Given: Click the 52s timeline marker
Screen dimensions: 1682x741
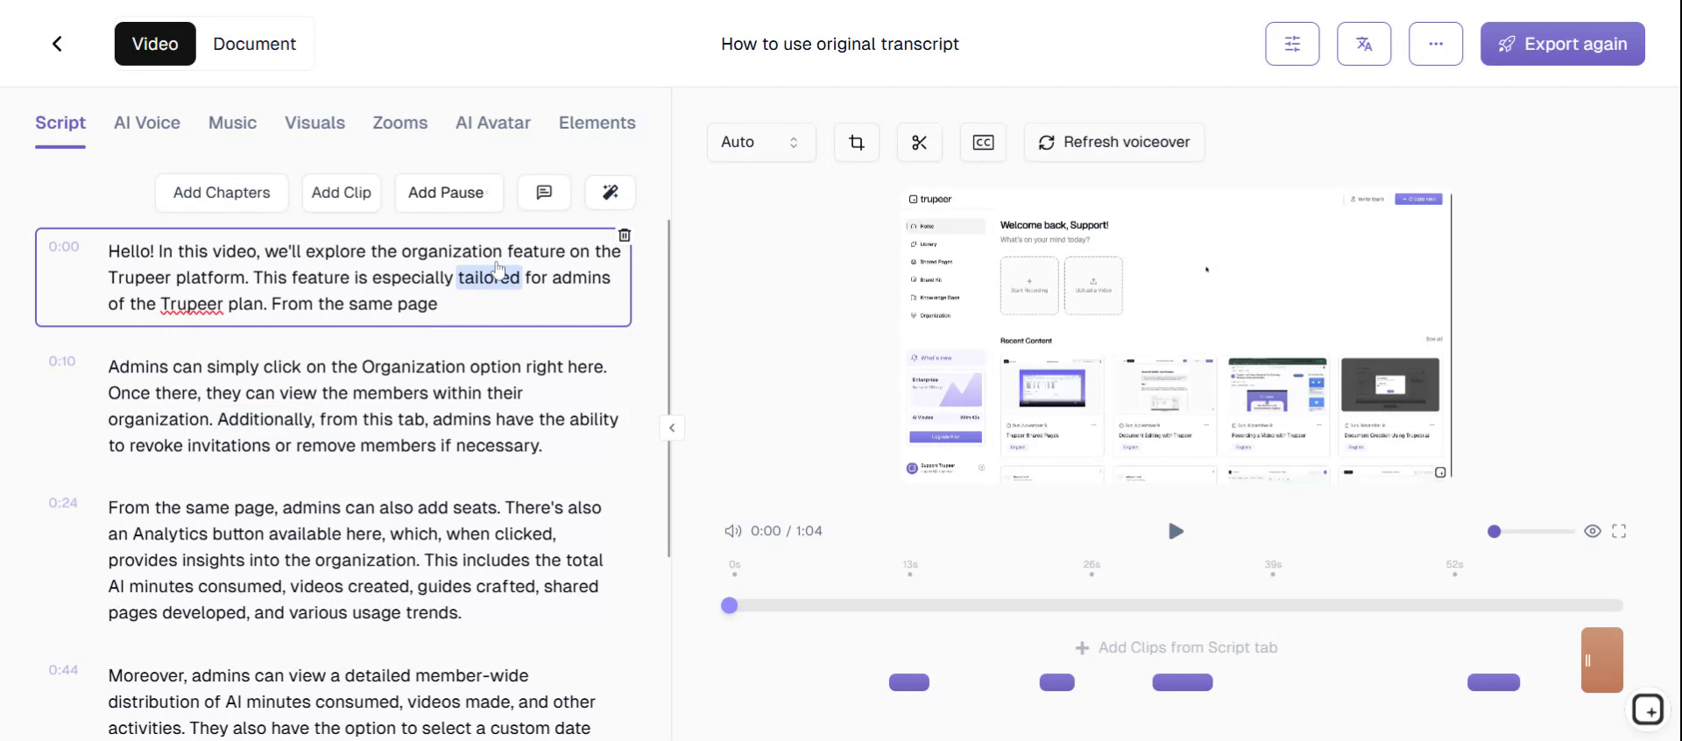Looking at the screenshot, I should [1454, 568].
